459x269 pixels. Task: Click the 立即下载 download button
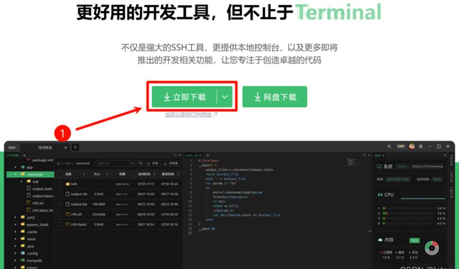[184, 97]
